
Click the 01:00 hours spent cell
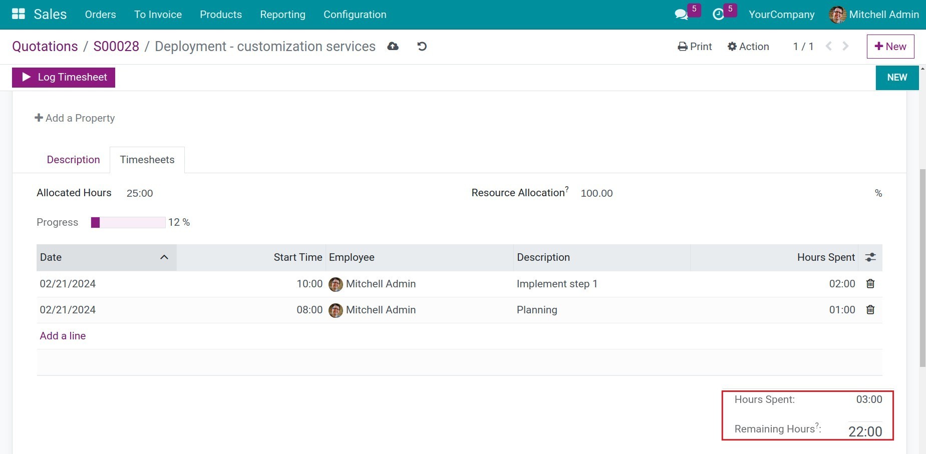tap(842, 310)
